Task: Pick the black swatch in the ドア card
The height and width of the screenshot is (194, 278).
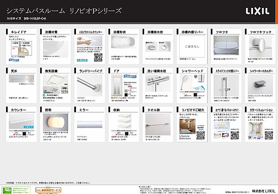Action: (x=126, y=95)
